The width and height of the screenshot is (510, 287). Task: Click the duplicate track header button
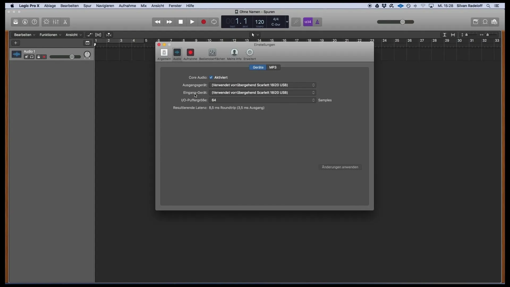[x=87, y=43]
